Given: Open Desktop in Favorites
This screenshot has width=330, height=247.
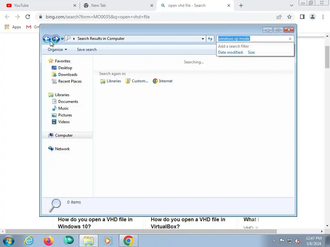Looking at the screenshot, I should [65, 68].
